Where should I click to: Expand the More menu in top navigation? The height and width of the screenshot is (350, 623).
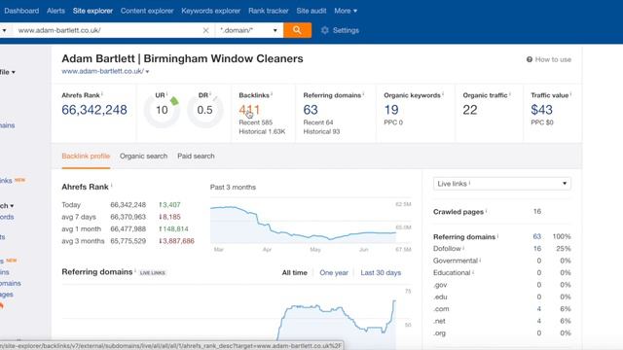click(346, 11)
